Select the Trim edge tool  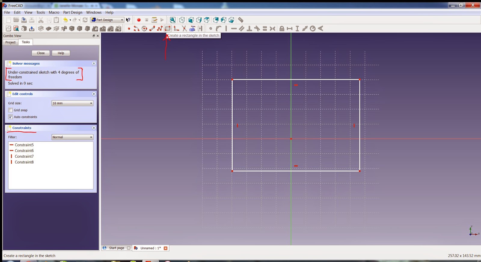(x=184, y=29)
